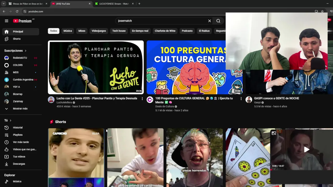Open short with 'pero no entendí un carajo'

tap(135, 158)
